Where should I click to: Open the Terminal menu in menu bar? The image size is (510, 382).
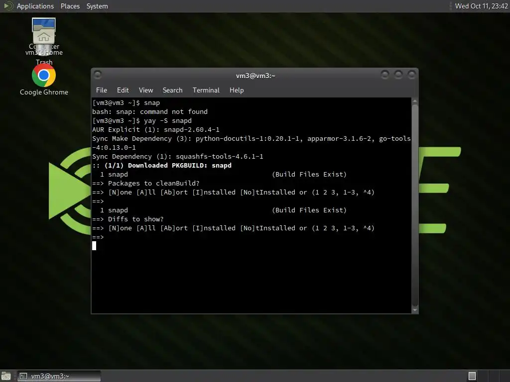point(206,91)
